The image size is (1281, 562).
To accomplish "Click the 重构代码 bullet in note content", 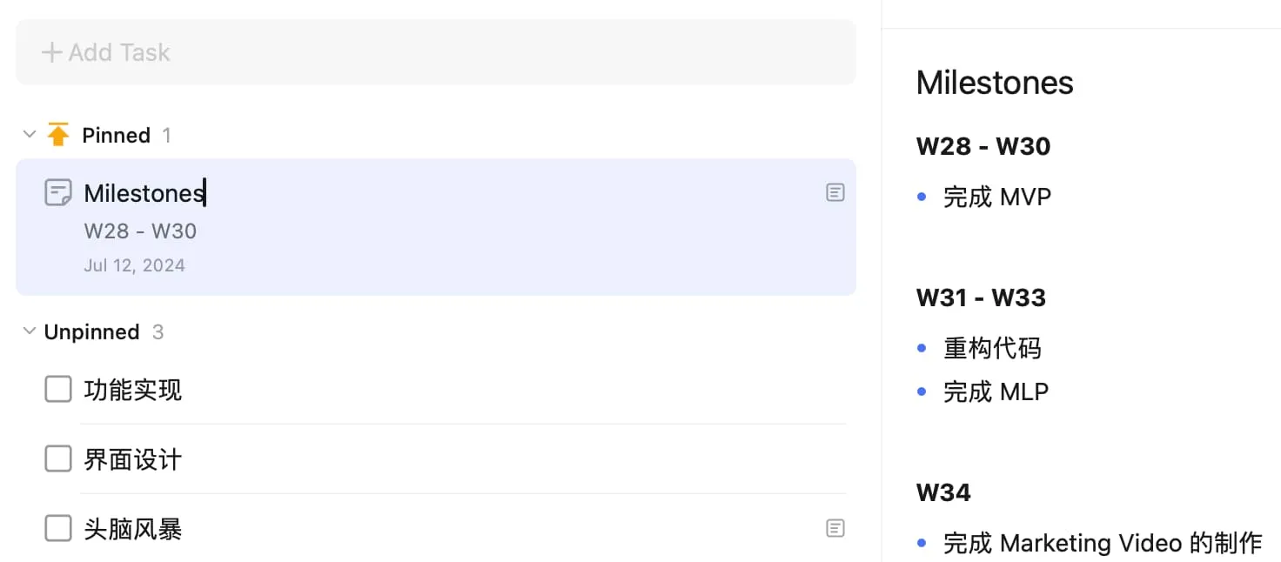I will [x=992, y=348].
